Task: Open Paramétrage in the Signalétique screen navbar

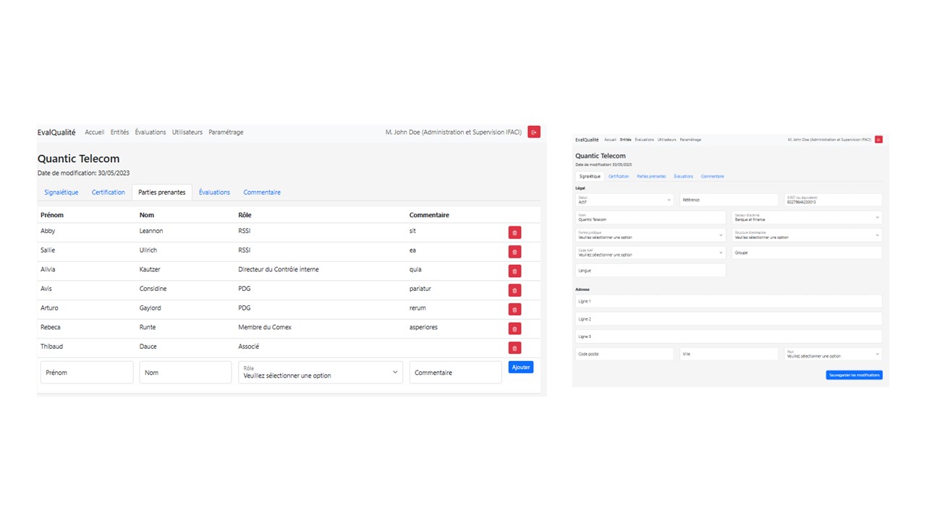Action: (691, 140)
